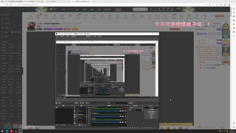Screen dimensions: 236x133
Task: Open viewing history clock icon in Douyu header
Action: tap(151, 9)
